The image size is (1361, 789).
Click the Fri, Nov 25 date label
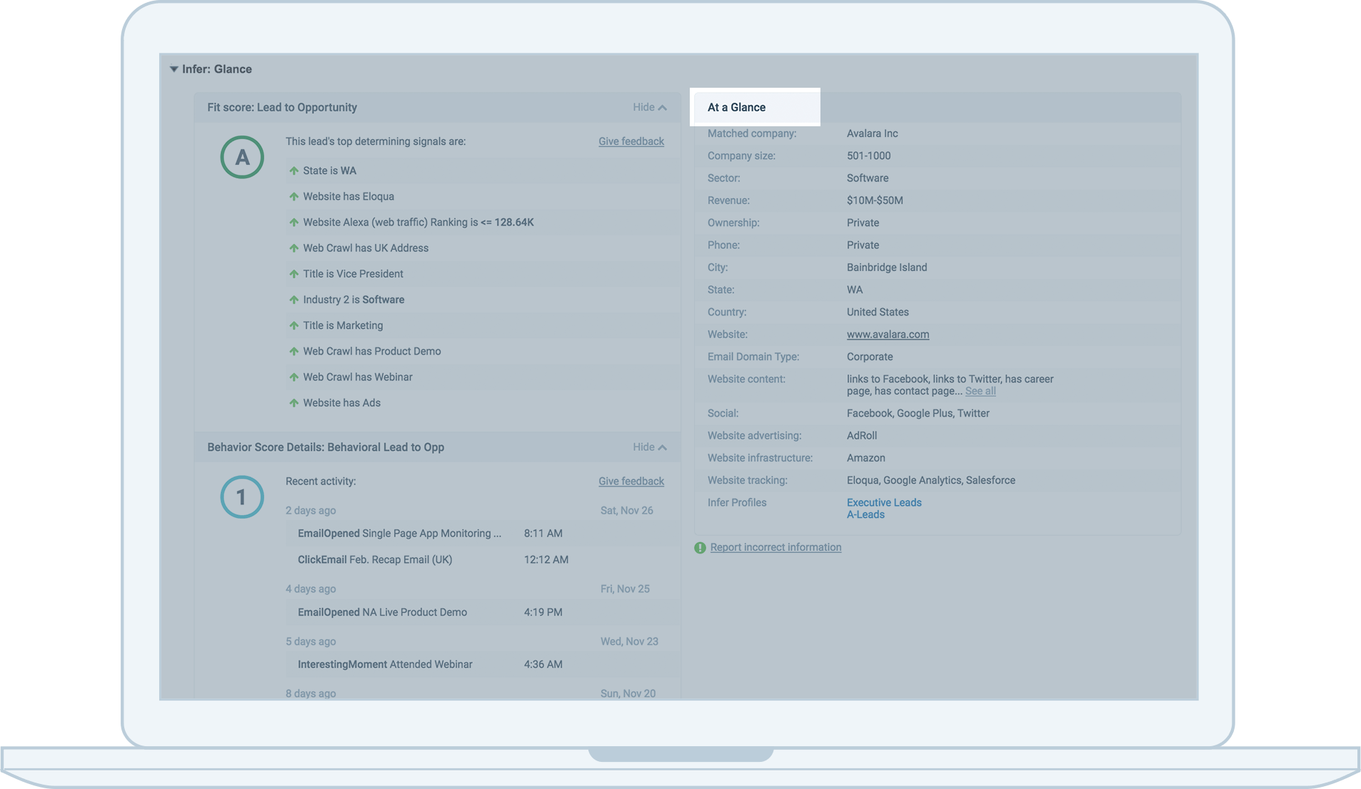coord(625,589)
